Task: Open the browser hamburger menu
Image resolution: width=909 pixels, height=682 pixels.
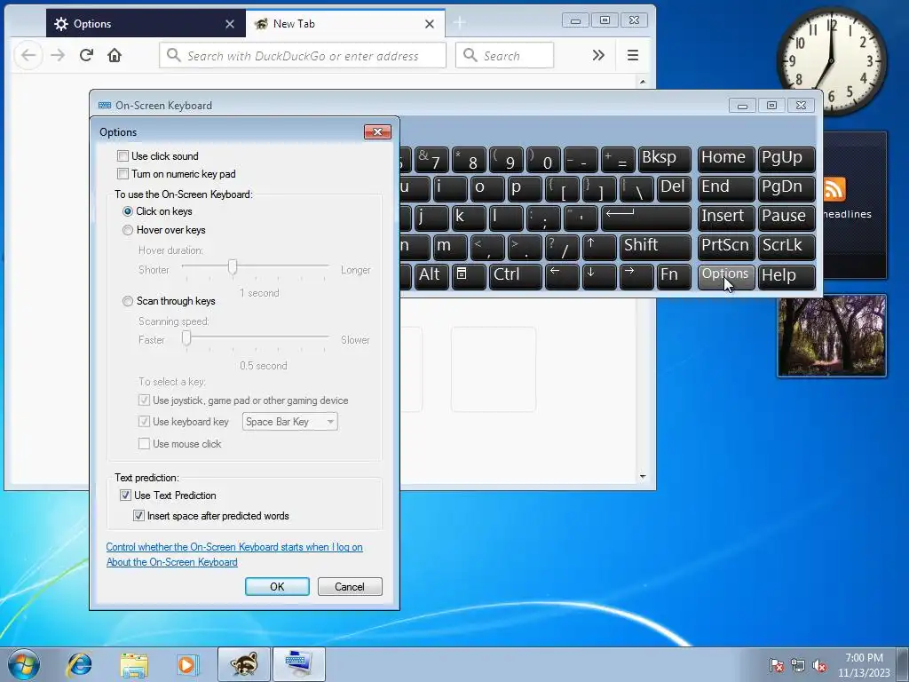Action: click(633, 56)
